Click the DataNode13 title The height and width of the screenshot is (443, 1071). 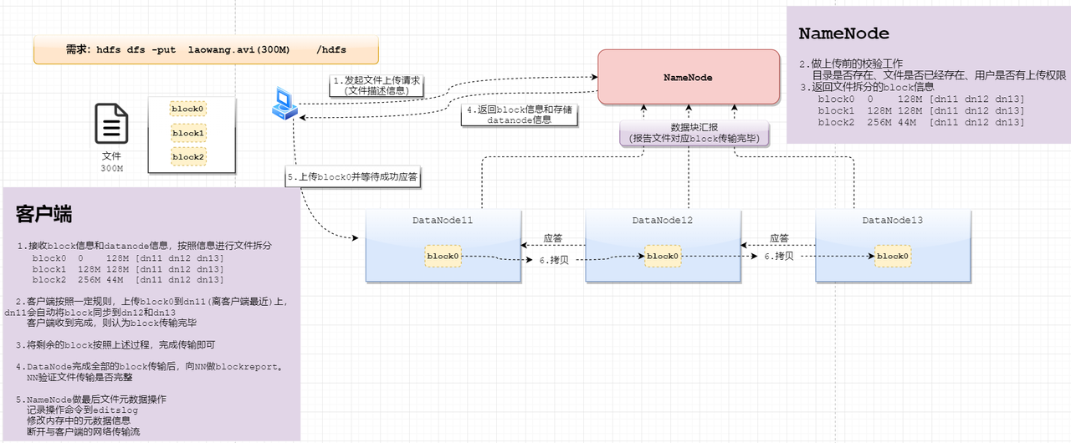pyautogui.click(x=893, y=220)
